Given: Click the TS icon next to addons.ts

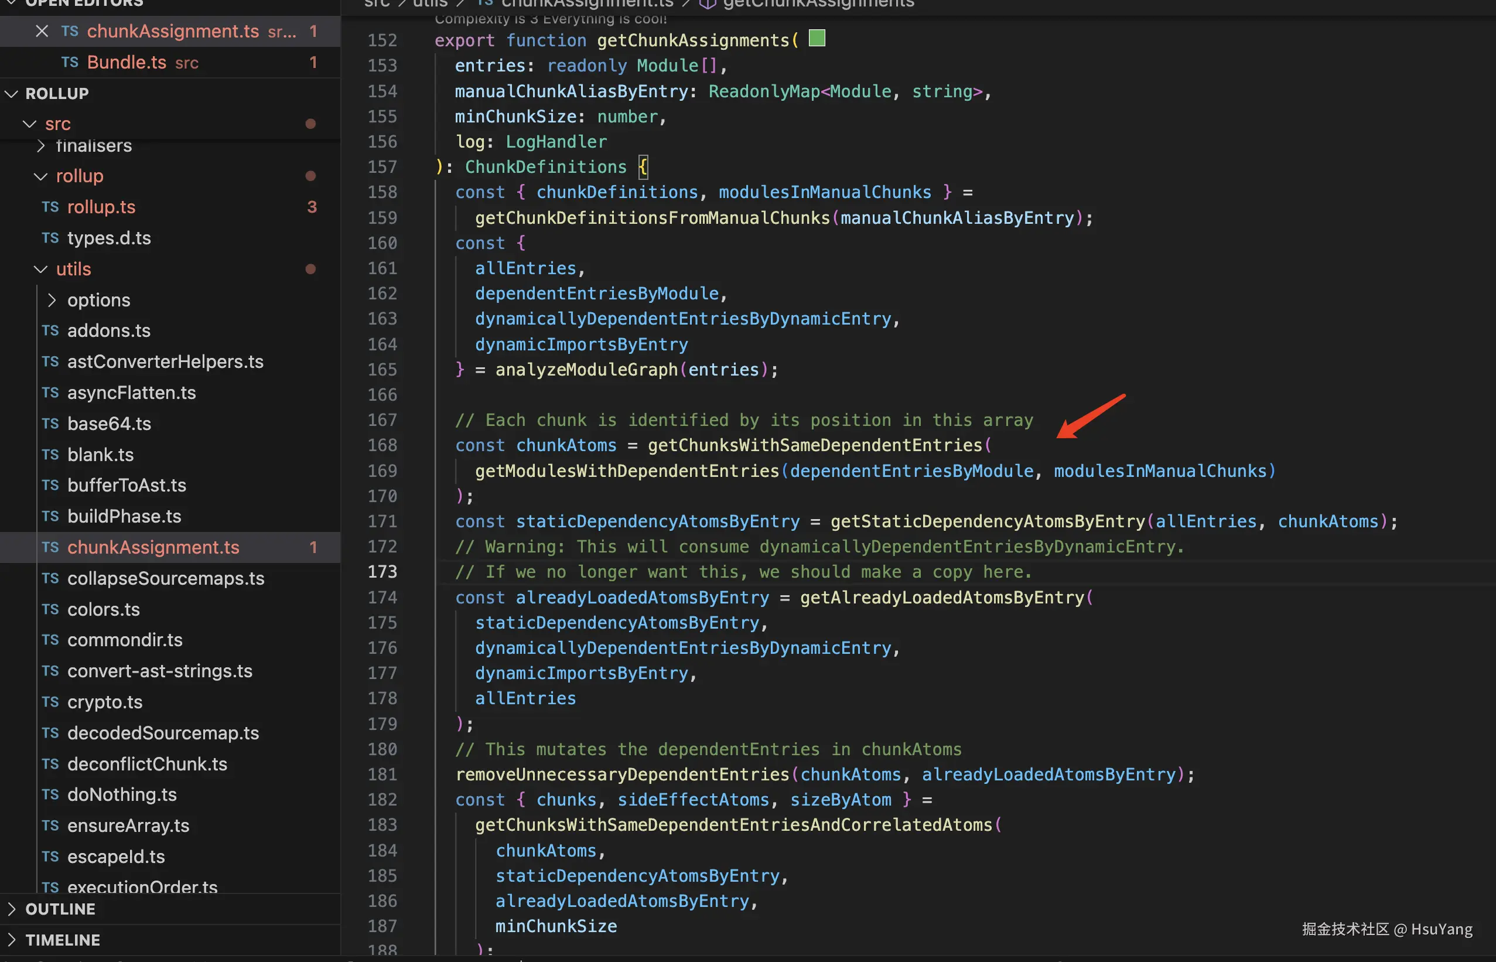Looking at the screenshot, I should (x=50, y=330).
